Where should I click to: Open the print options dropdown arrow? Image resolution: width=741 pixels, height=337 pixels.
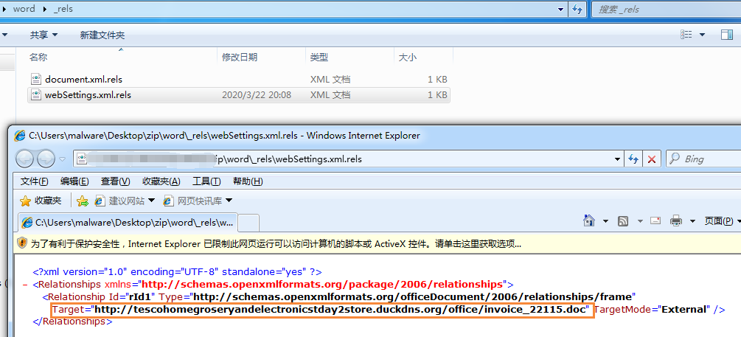pyautogui.click(x=693, y=220)
